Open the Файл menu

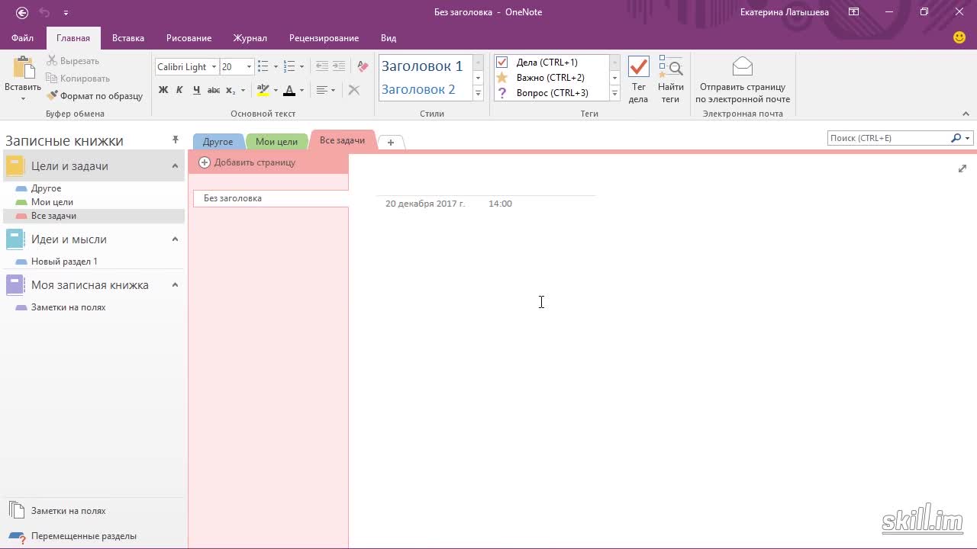22,38
